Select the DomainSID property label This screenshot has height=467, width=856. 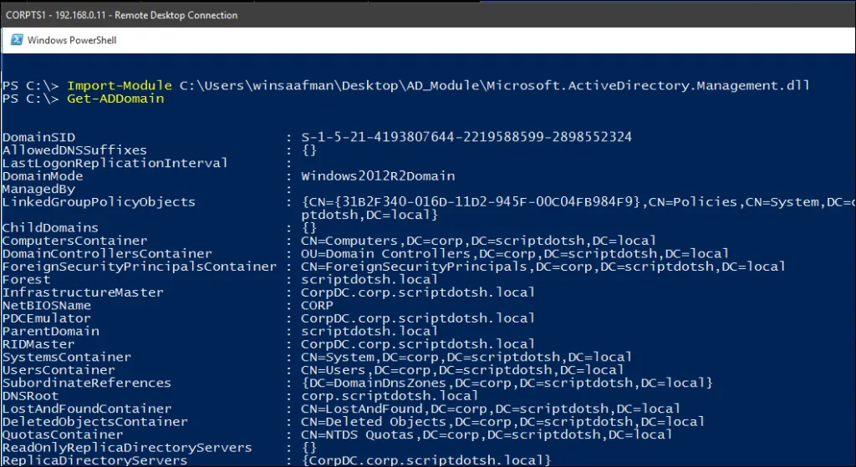38,138
